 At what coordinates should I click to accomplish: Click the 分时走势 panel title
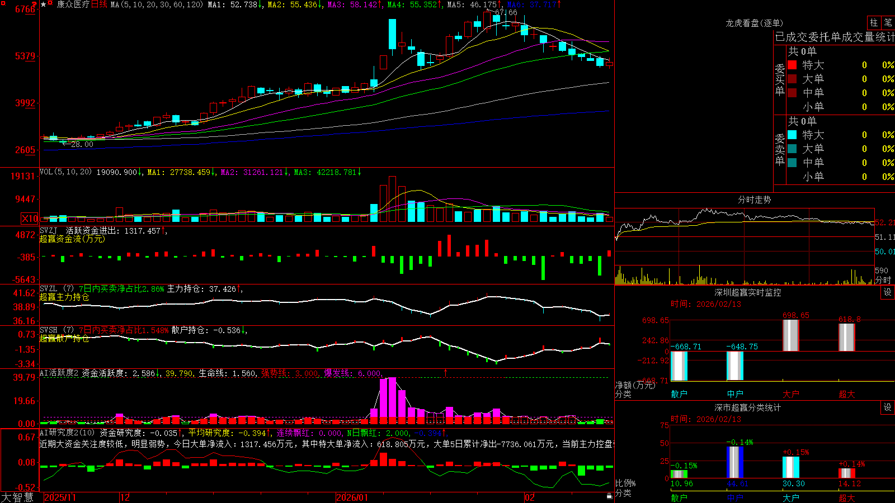(x=754, y=200)
